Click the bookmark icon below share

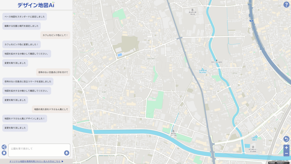pos(4,153)
